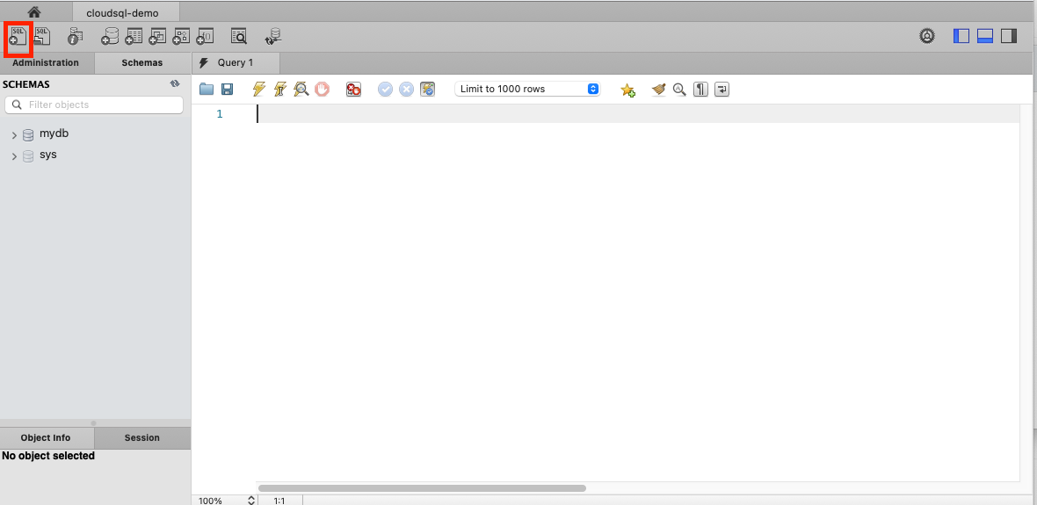Toggle word wrapping in editor

[x=722, y=90]
